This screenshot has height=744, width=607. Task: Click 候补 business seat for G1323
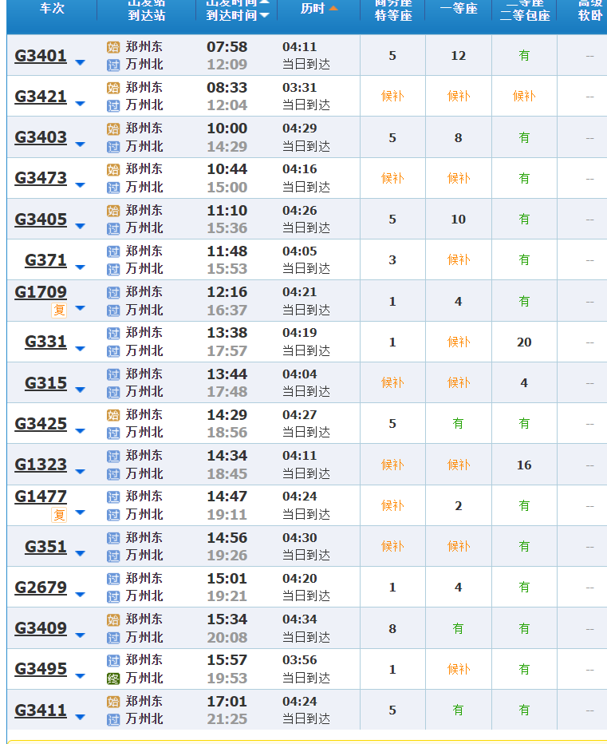tap(392, 465)
